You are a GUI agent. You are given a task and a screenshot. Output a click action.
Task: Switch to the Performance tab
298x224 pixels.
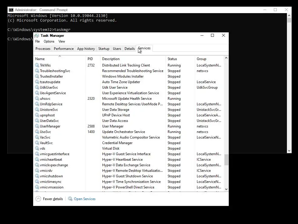(64, 49)
